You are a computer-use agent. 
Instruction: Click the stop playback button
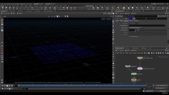pyautogui.click(x=7, y=86)
